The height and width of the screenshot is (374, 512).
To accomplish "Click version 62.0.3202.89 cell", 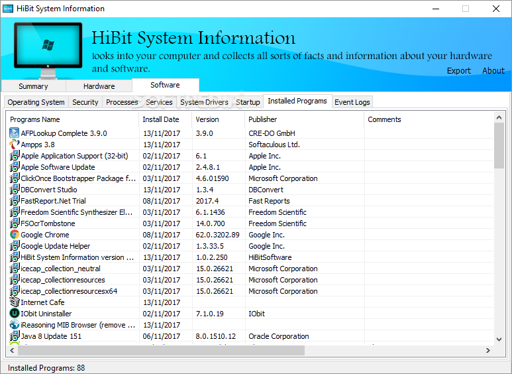I will click(x=218, y=235).
